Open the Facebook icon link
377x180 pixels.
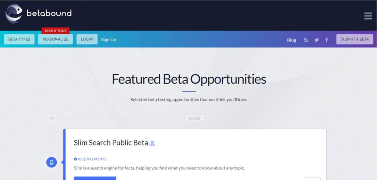click(x=327, y=40)
